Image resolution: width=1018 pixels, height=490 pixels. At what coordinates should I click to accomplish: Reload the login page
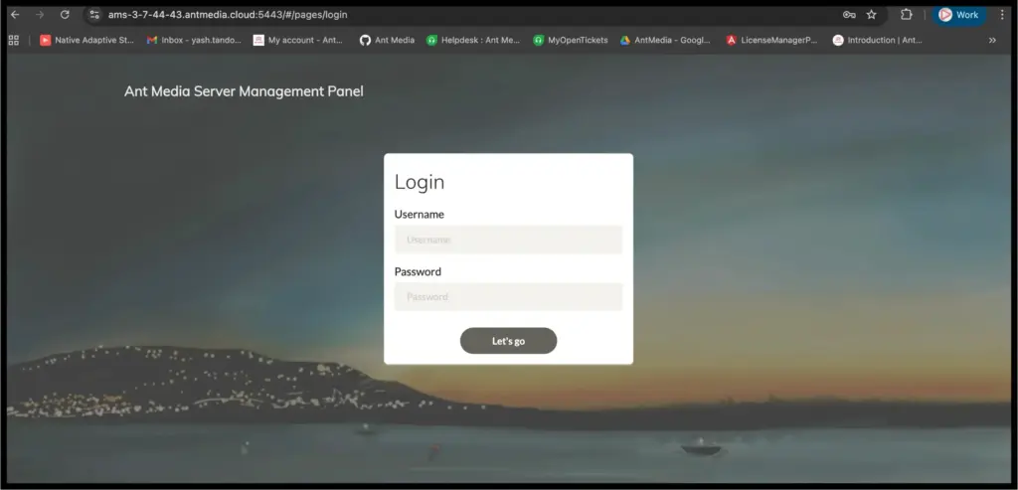click(65, 15)
